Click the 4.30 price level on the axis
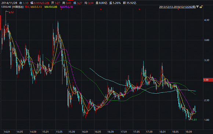The width and height of the screenshot is (213, 134). tap(207, 20)
